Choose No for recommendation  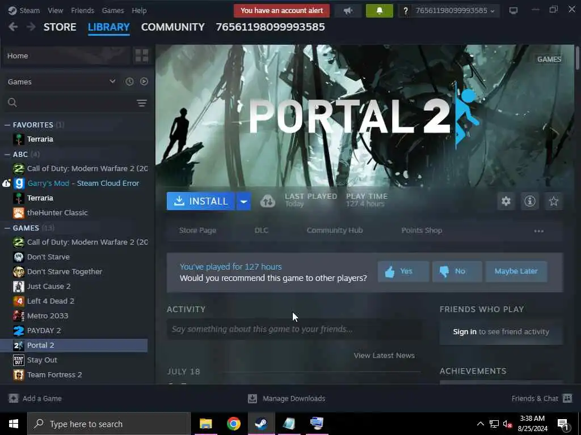tap(457, 271)
